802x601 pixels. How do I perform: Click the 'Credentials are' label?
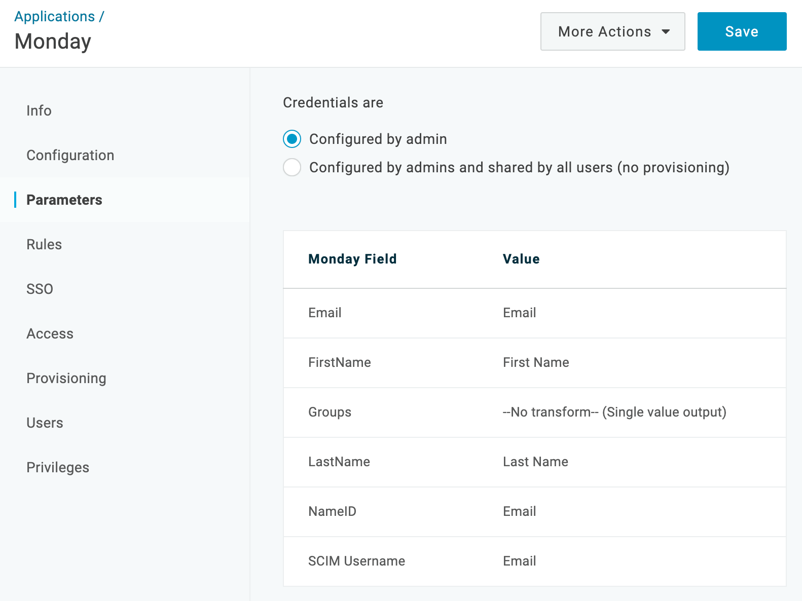[333, 102]
